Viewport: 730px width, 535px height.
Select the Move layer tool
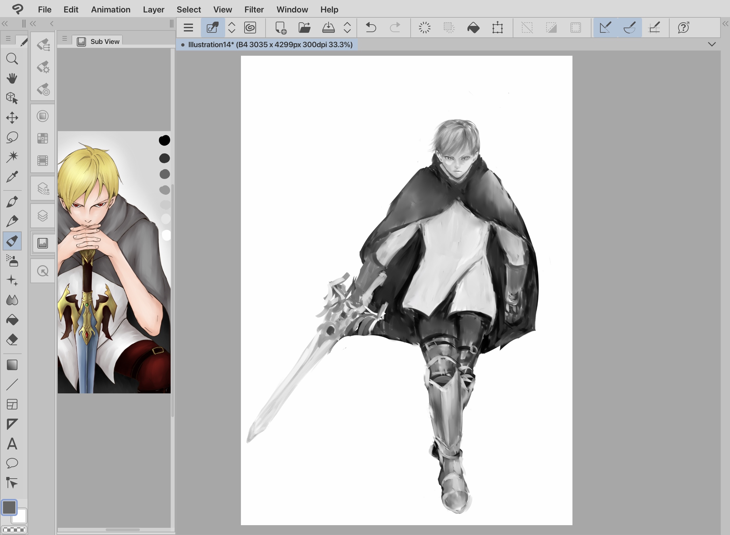click(x=12, y=118)
